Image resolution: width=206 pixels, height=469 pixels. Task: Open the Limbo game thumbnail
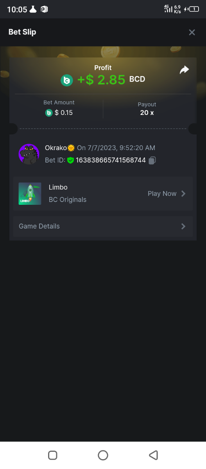[x=30, y=193]
